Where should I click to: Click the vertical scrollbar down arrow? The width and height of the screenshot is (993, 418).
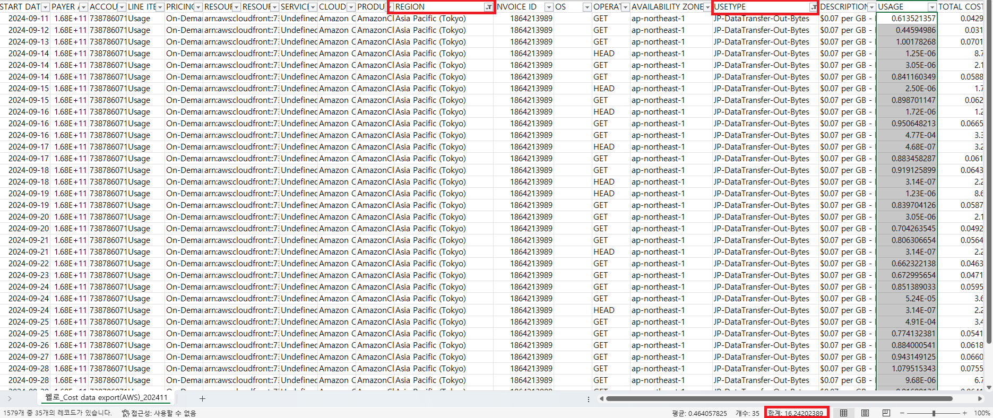point(988,387)
